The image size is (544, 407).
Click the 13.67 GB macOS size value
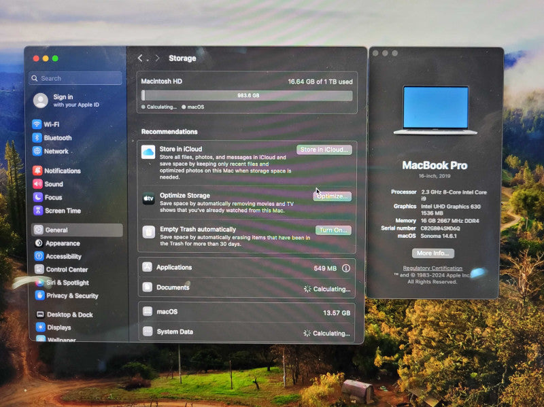[337, 313]
